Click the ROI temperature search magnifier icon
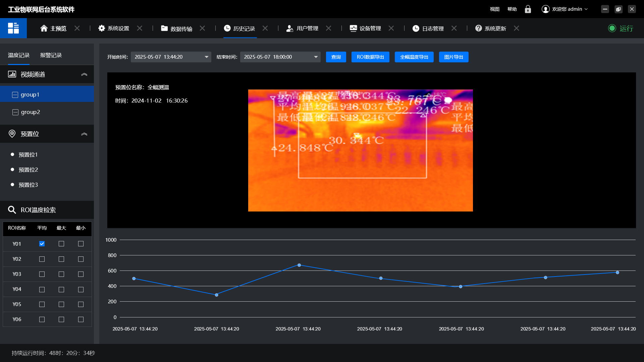The width and height of the screenshot is (644, 362). (12, 210)
